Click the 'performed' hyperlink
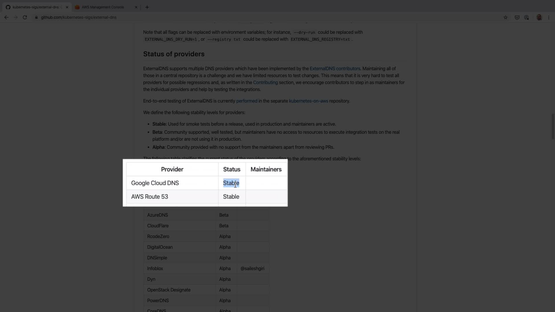The image size is (555, 312). [247, 101]
